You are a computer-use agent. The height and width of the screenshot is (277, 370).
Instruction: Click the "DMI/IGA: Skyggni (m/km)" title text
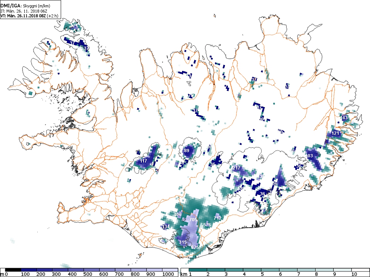(x=25, y=6)
